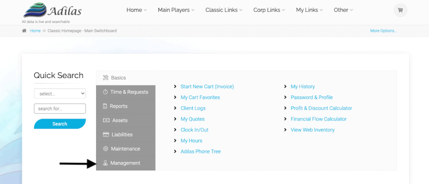
Task: Open Profit & Discount Calculator link
Action: pyautogui.click(x=321, y=108)
